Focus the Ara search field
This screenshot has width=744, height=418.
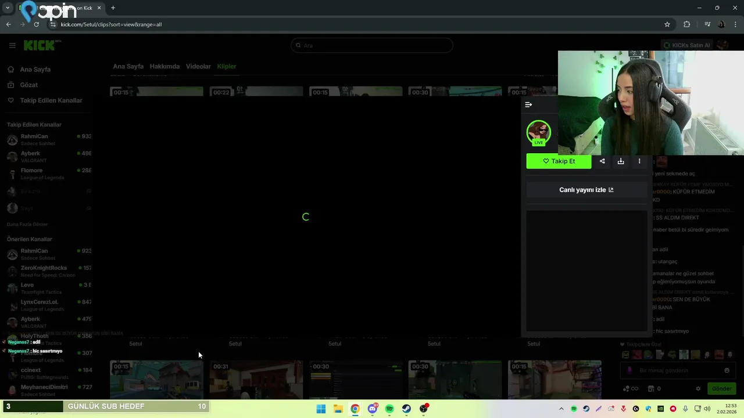coord(372,45)
